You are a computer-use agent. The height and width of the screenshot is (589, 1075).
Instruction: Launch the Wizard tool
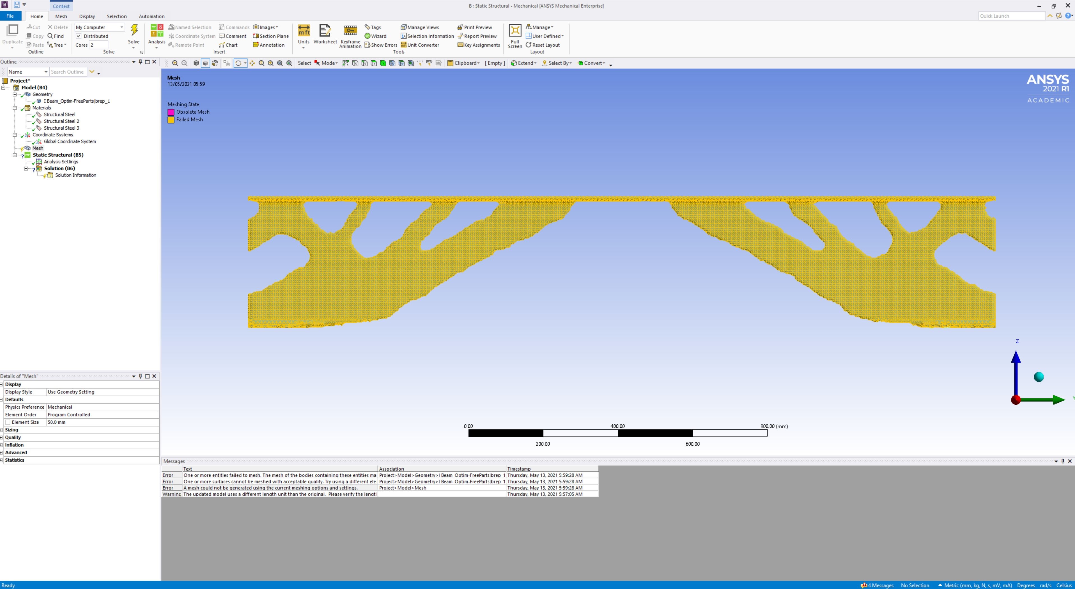(375, 36)
